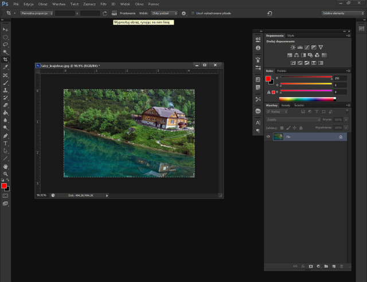
Task: Open Pierwotna proporcja ratio dropdown
Action: pos(37,13)
